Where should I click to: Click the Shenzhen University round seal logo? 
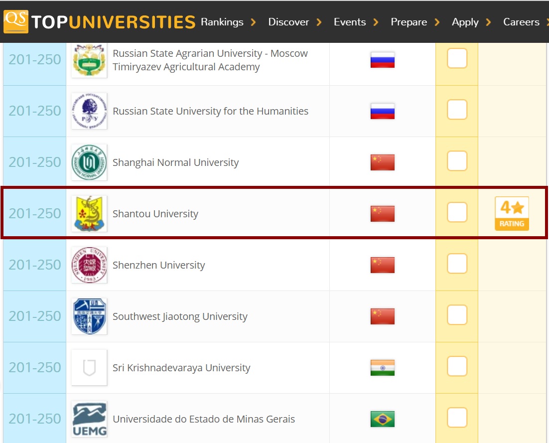point(89,265)
